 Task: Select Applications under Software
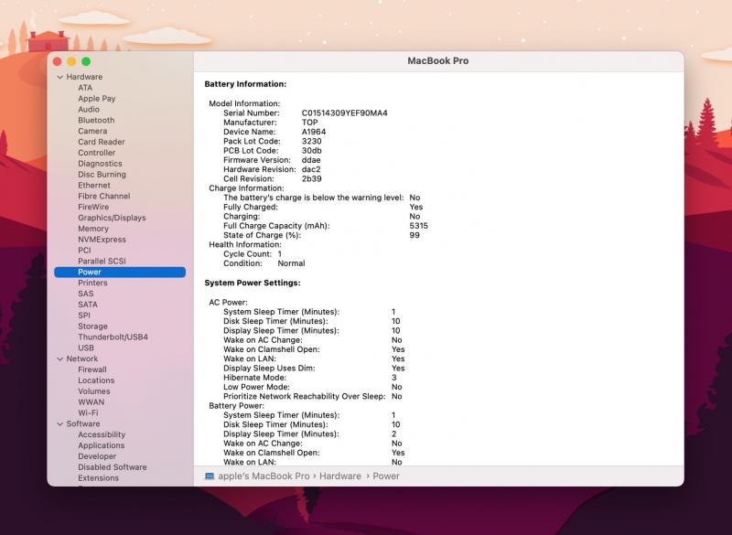point(102,445)
